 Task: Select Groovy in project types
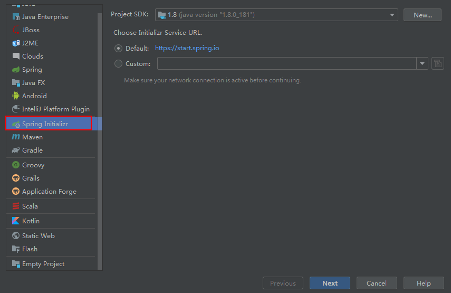[x=52, y=165]
